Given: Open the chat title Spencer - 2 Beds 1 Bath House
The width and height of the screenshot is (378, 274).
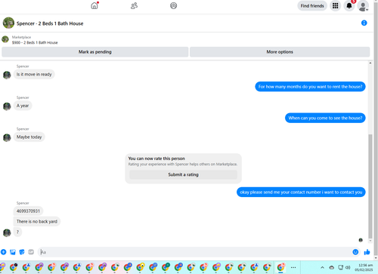Looking at the screenshot, I should pyautogui.click(x=50, y=23).
